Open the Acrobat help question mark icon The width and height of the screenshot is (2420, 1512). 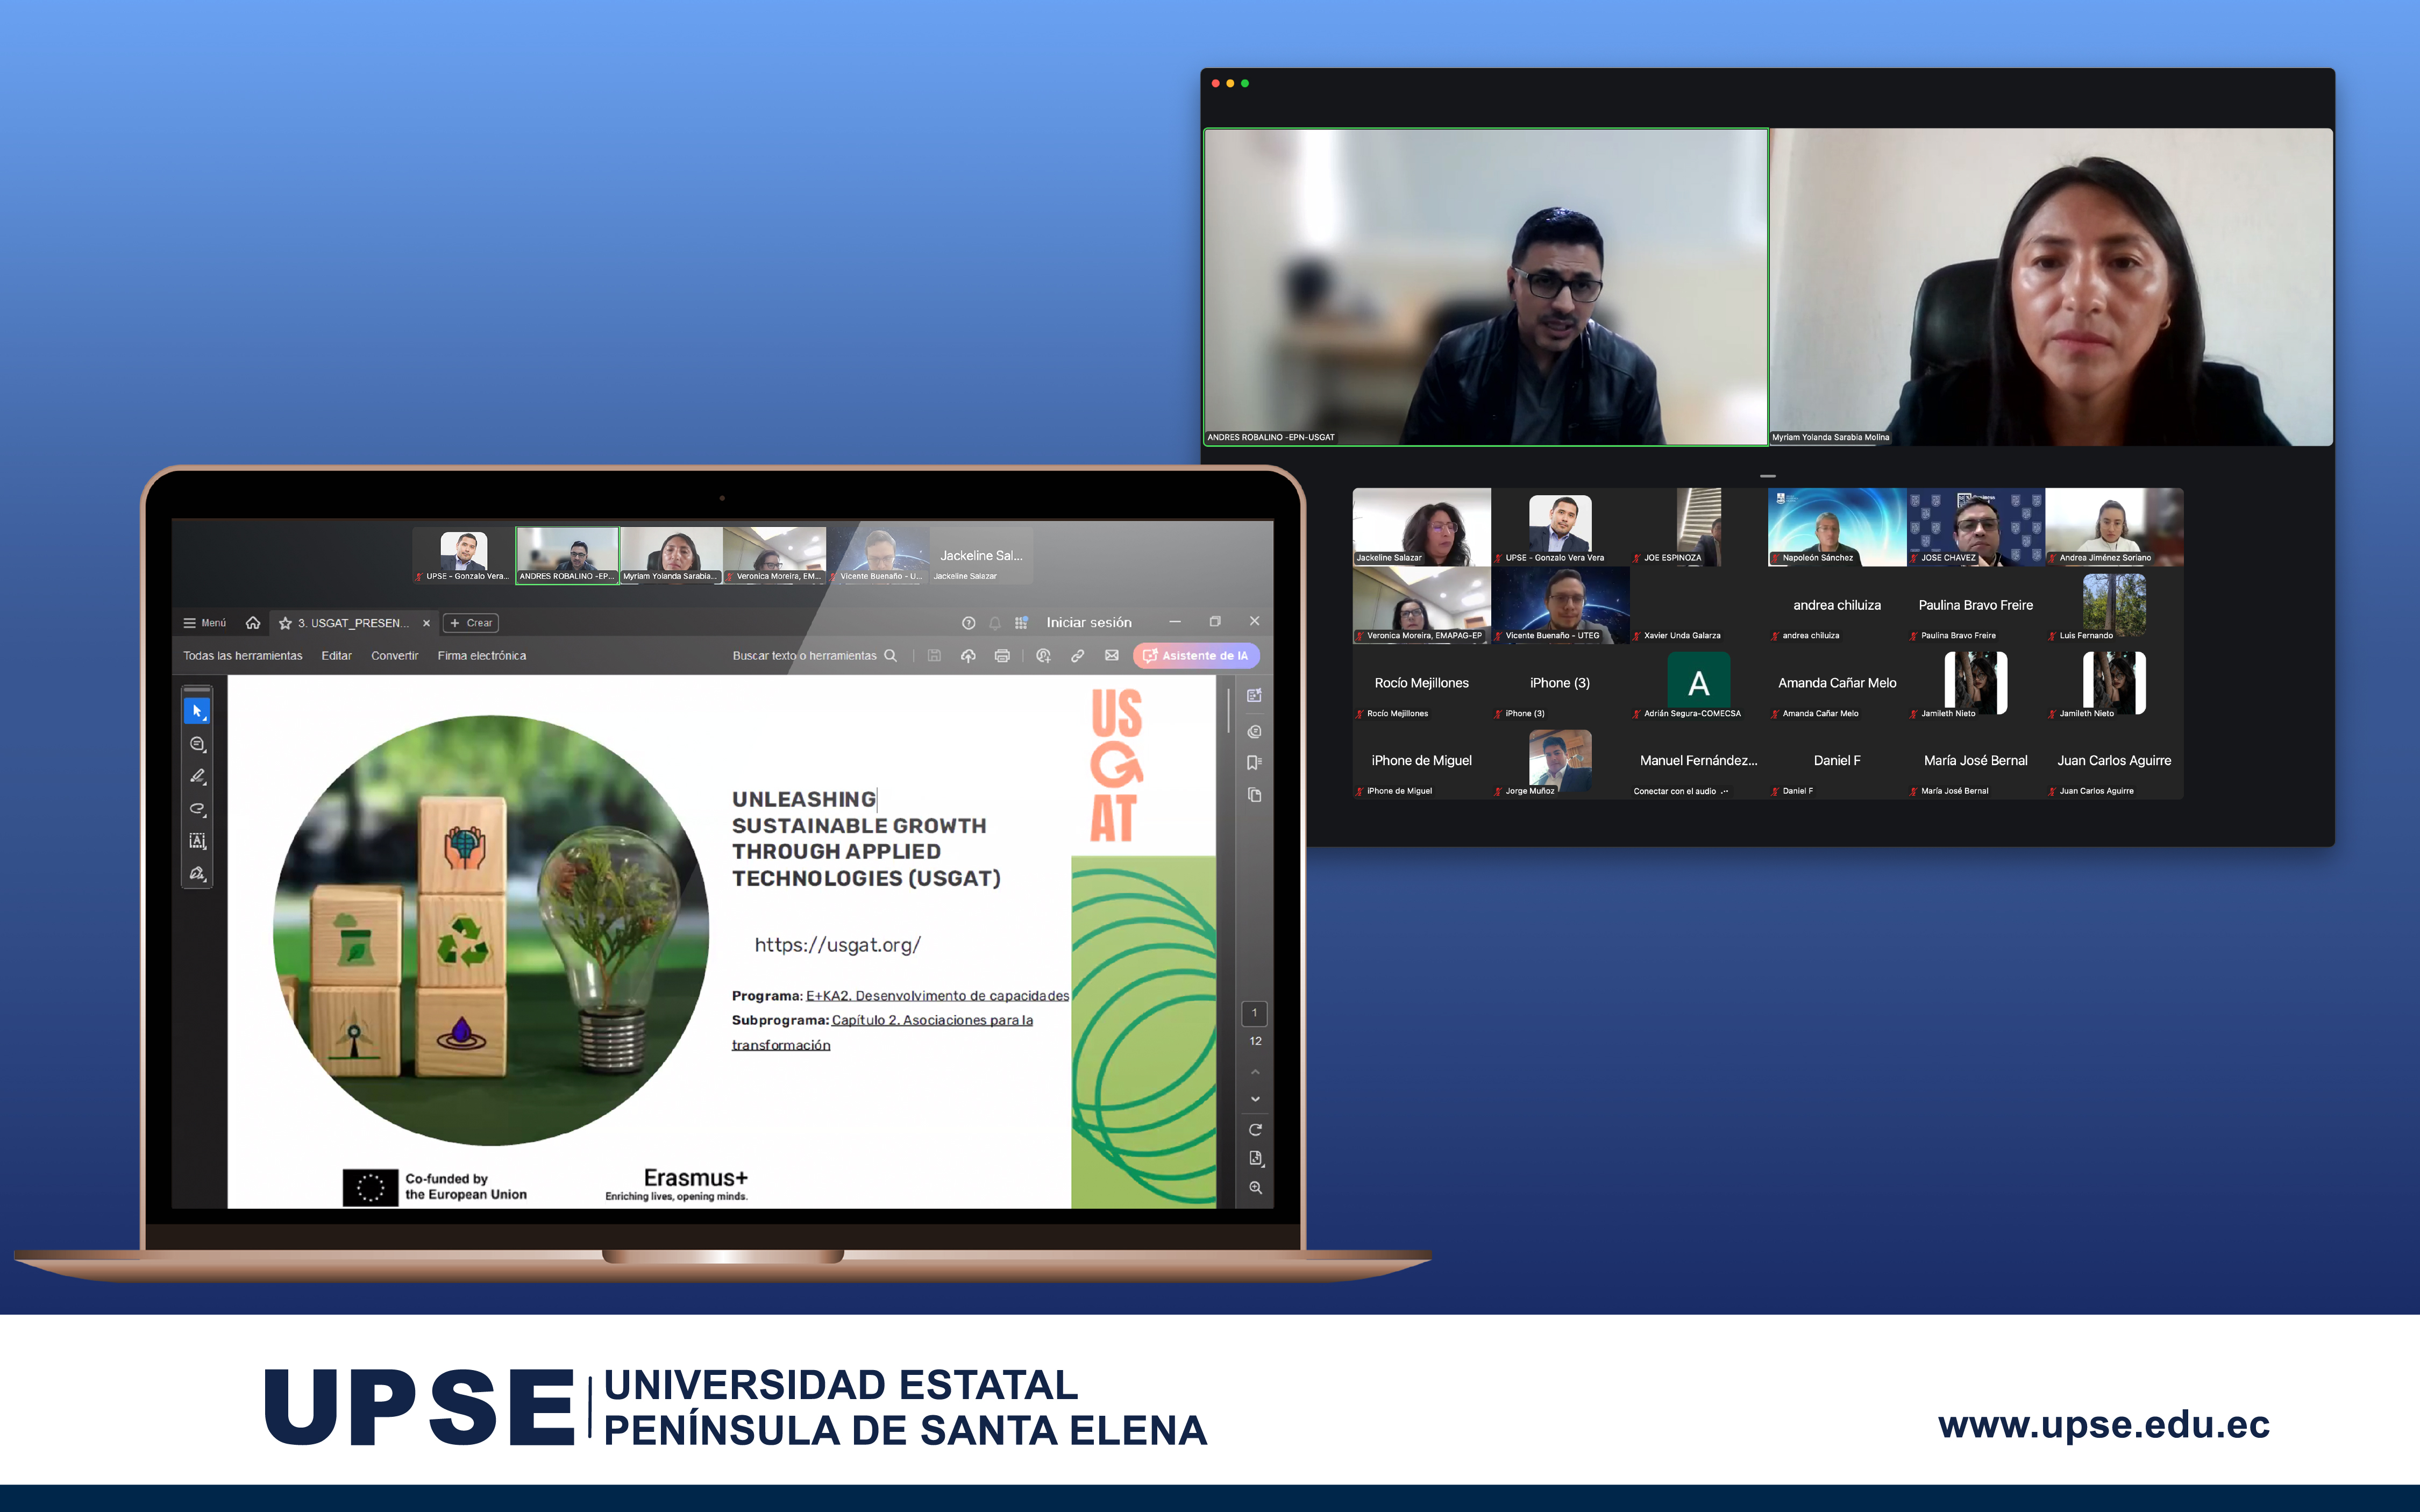[x=968, y=623]
